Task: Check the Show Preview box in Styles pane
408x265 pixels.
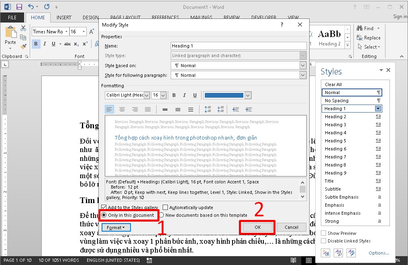Action: point(324,233)
